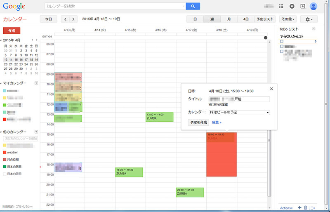Toggle green 日本の祝日 calendar box
Screen dimensions: 330x212
tap(5, 167)
